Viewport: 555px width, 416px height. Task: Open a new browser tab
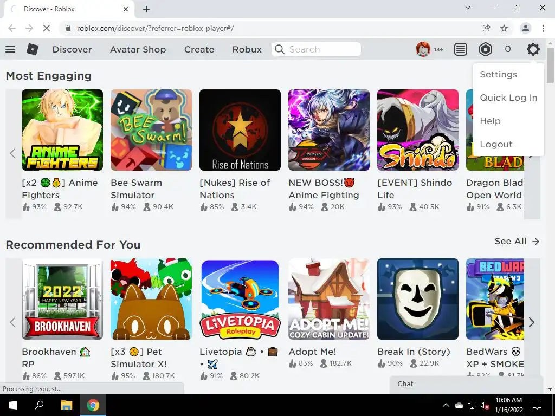click(x=146, y=10)
